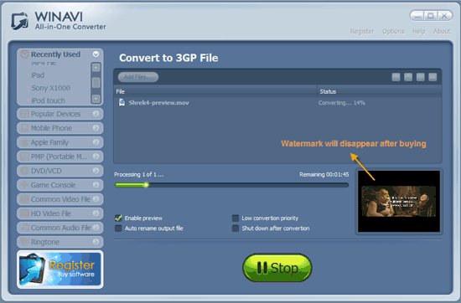Select the Shrek4-preview.mov file row
461x303 pixels.
(x=277, y=103)
